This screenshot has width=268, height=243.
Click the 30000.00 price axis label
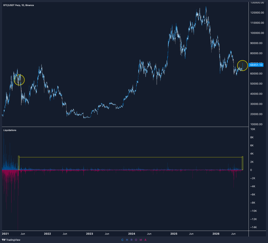click(257, 104)
